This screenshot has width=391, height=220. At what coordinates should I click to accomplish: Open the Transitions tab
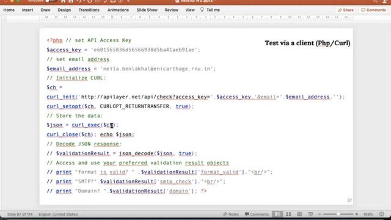point(89,10)
